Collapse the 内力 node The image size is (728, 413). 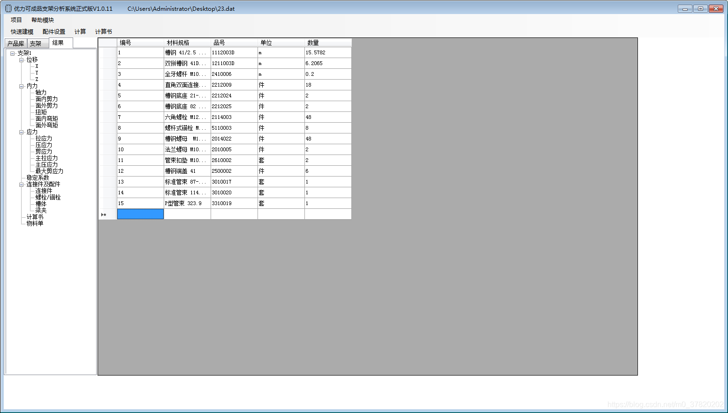(21, 86)
